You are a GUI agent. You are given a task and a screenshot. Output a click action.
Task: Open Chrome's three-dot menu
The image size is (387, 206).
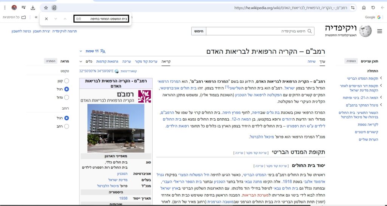click(5, 8)
